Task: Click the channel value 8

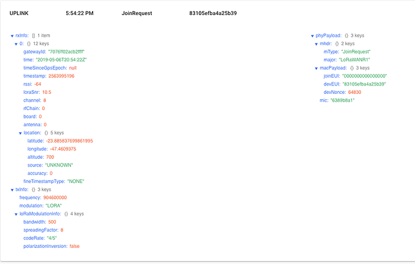Action: (x=45, y=100)
